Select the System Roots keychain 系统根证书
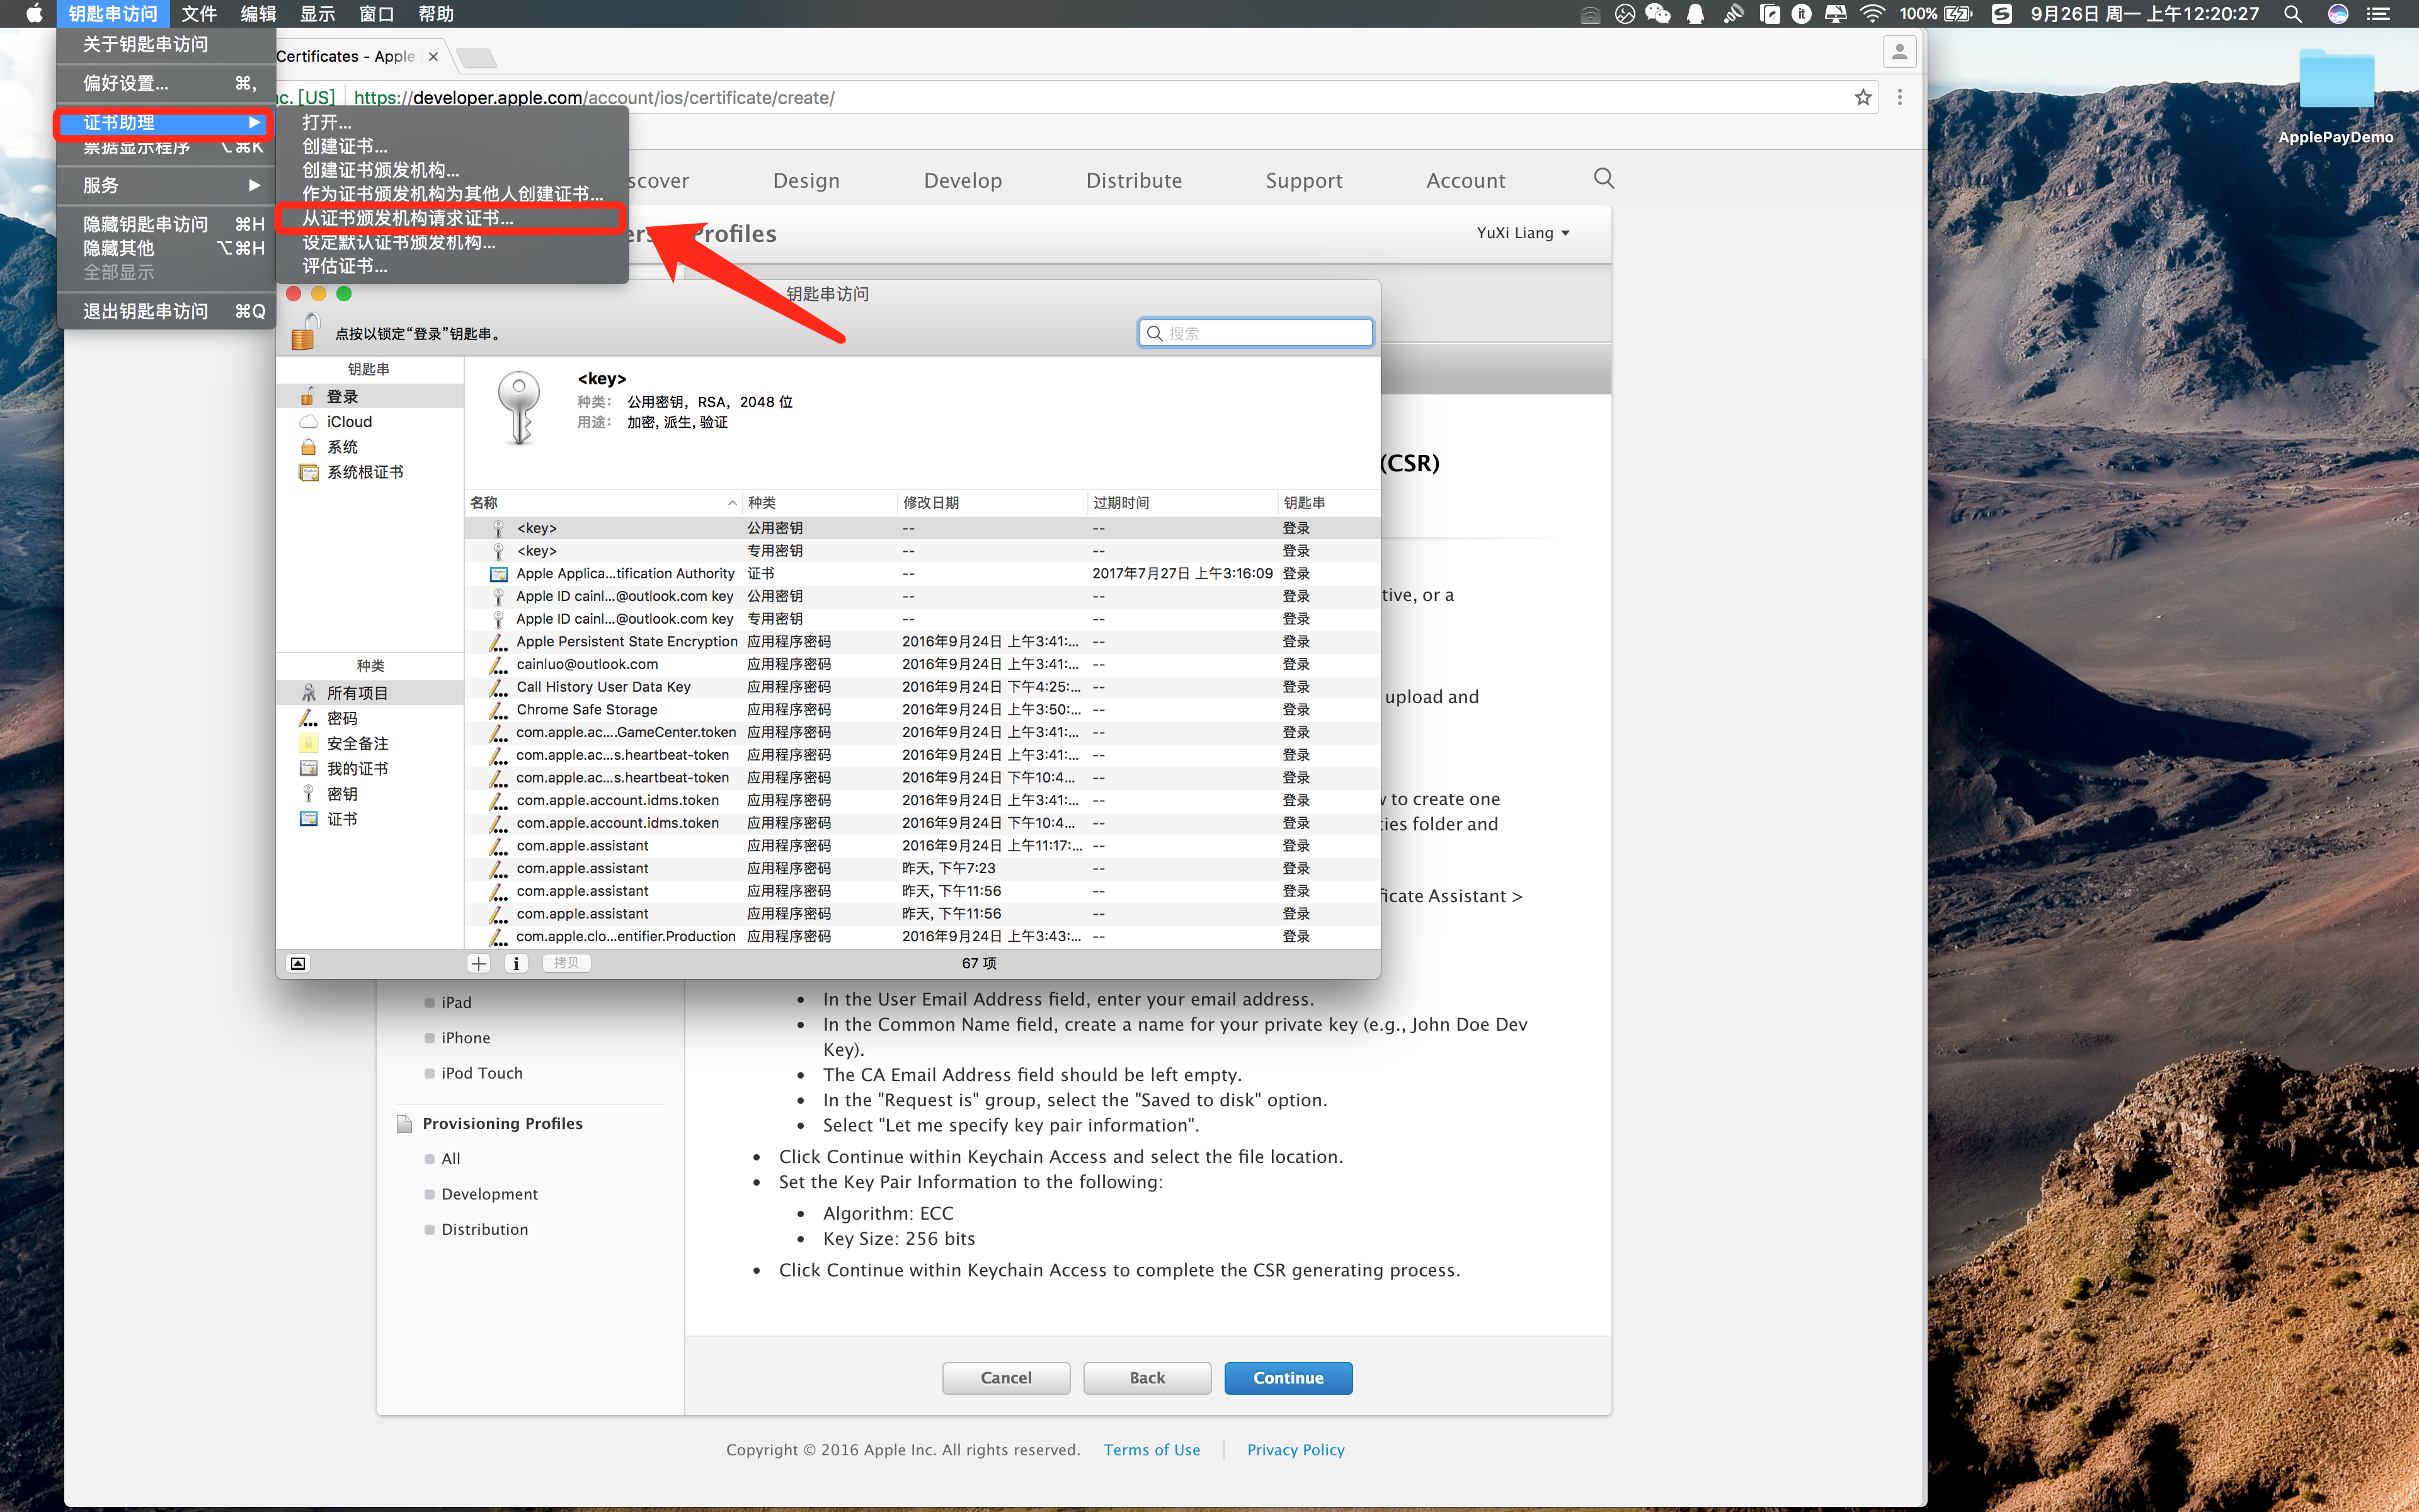This screenshot has width=2419, height=1512. point(365,472)
